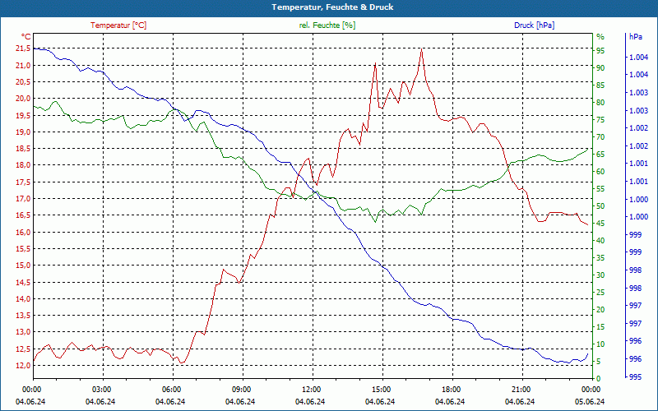Click the '09:00' time axis label
The width and height of the screenshot is (658, 411).
pyautogui.click(x=240, y=389)
